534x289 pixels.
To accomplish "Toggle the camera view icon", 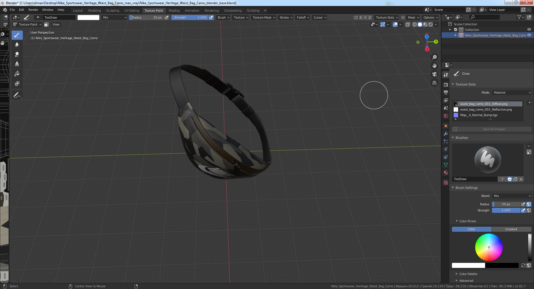I will [x=434, y=74].
